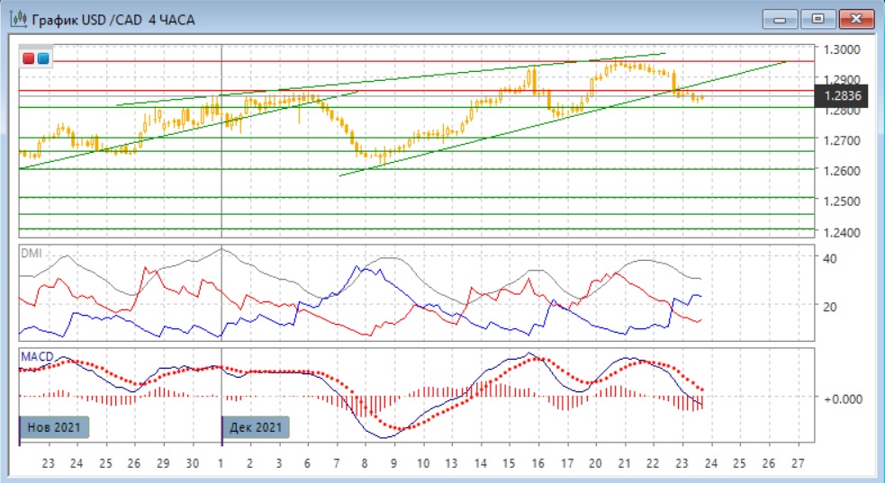Select the MACD indicator label

36,357
